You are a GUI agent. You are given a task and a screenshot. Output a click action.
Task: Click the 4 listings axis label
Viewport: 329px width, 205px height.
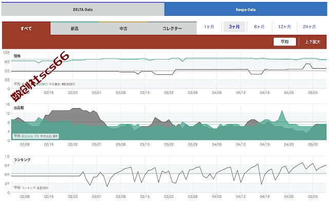click(9, 131)
